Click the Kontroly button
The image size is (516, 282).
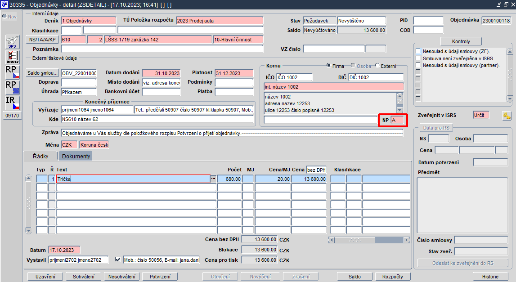coord(461,41)
